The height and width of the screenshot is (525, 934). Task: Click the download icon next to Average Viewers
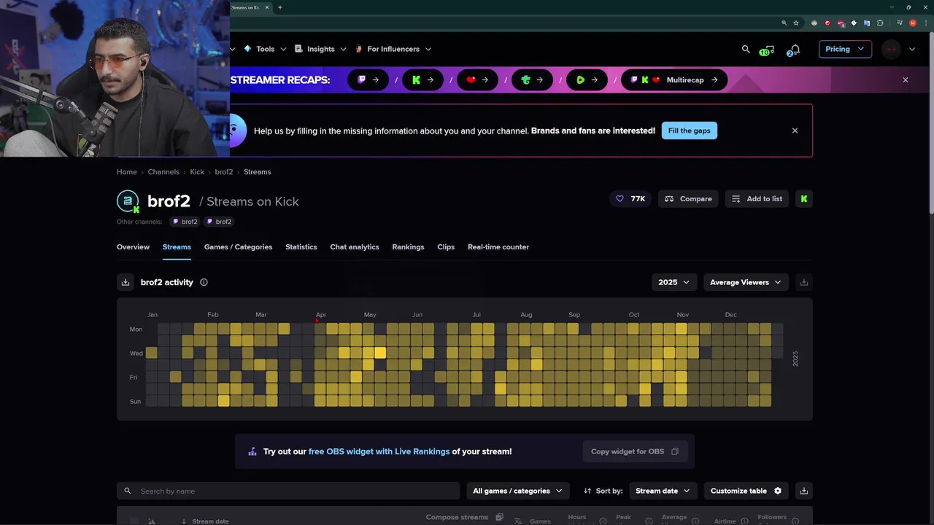tap(804, 282)
